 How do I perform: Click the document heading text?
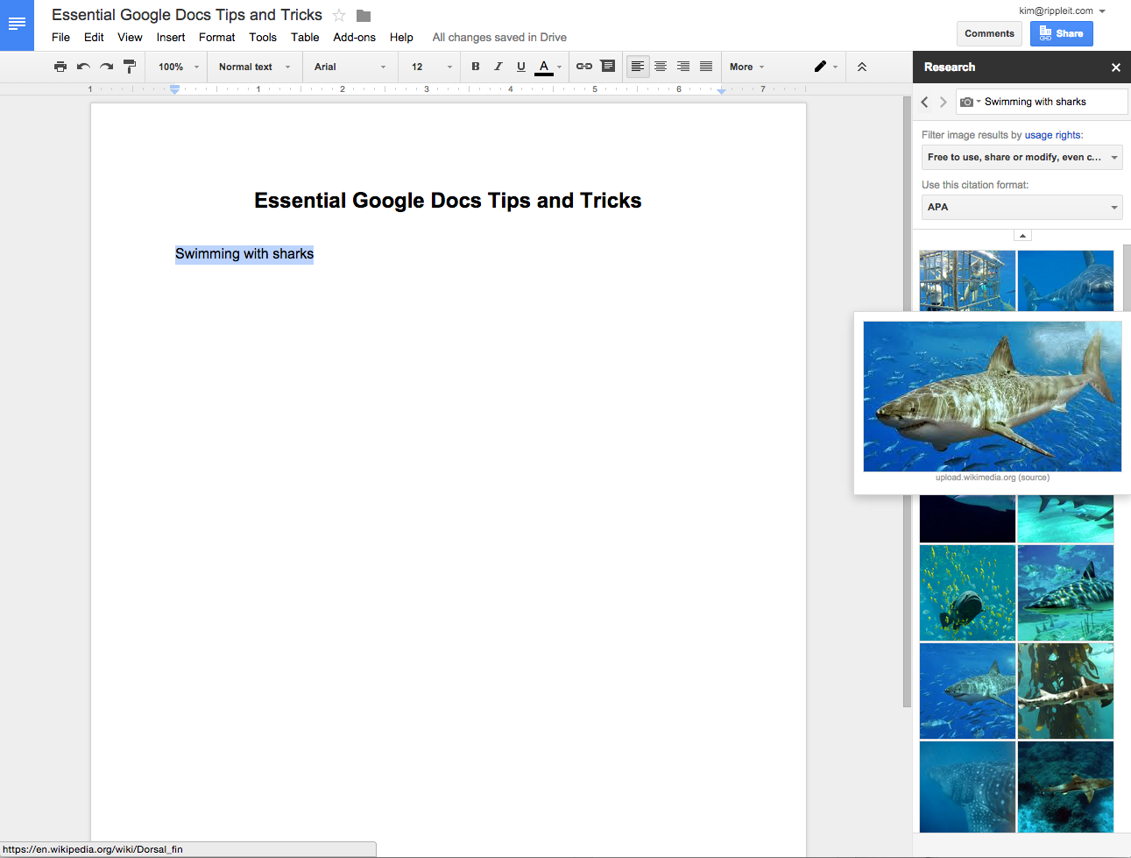click(x=448, y=201)
